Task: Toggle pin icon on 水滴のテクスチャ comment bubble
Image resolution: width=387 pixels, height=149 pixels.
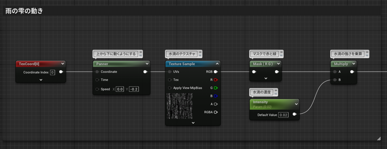Action: (200, 52)
